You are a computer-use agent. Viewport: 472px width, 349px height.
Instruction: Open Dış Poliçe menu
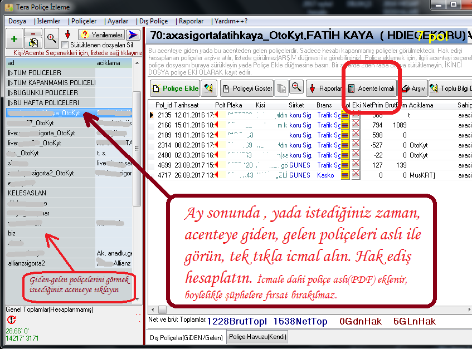click(x=153, y=21)
